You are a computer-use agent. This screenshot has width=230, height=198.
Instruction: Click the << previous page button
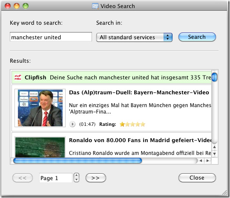[23, 178]
